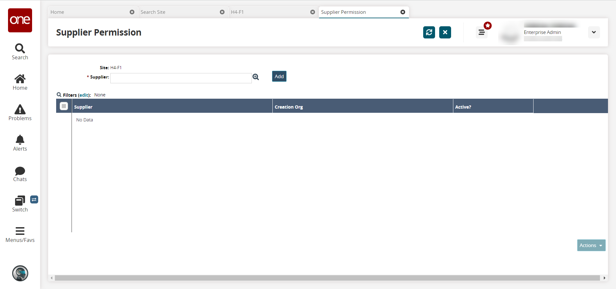This screenshot has width=616, height=289.
Task: Open the Alerts bell icon
Action: pos(20,143)
